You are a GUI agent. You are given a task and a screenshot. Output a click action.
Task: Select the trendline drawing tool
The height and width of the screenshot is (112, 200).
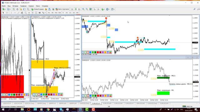18,13
